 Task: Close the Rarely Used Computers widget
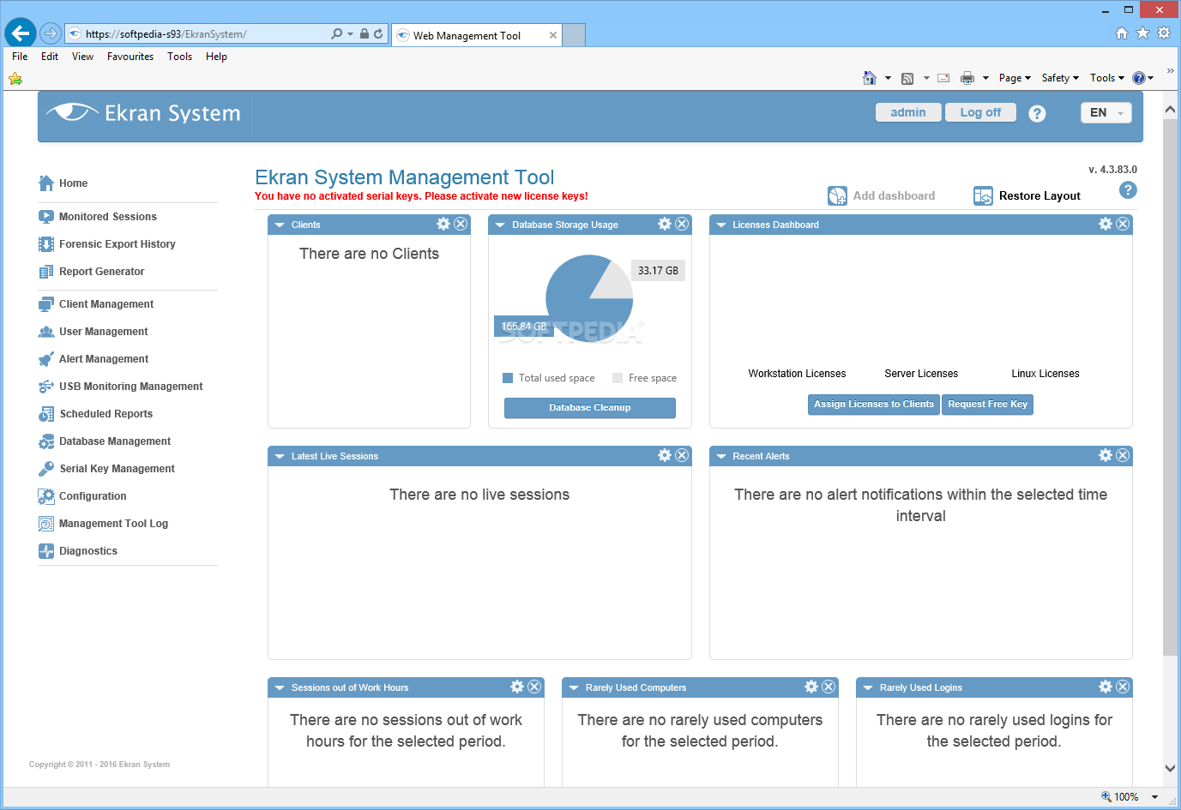[x=829, y=687]
